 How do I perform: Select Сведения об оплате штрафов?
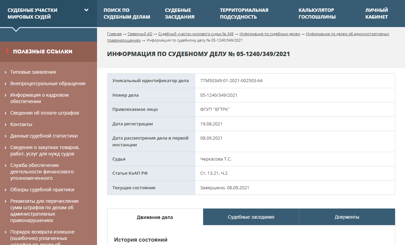click(x=45, y=113)
